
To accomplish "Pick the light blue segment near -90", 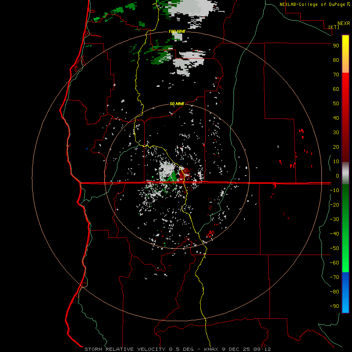I will coord(345,305).
